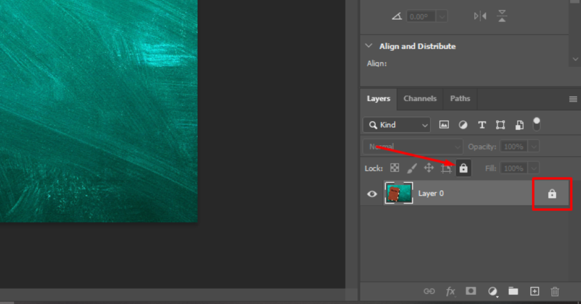Edit the rotation angle 0.00° field
581x304 pixels.
[x=421, y=16]
